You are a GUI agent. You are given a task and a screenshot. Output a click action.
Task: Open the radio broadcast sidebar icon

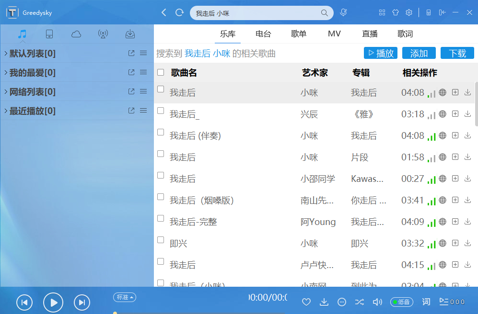103,34
